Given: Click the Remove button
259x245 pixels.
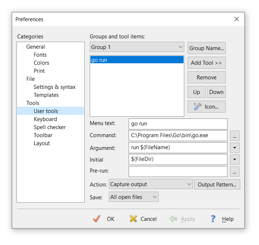Looking at the screenshot, I should (206, 78).
